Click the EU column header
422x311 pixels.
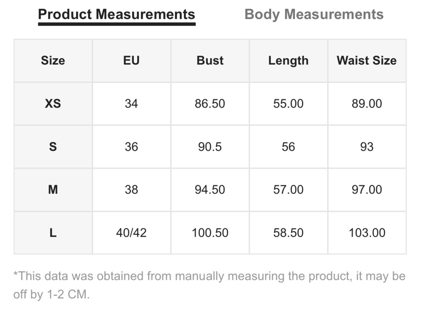coord(131,61)
